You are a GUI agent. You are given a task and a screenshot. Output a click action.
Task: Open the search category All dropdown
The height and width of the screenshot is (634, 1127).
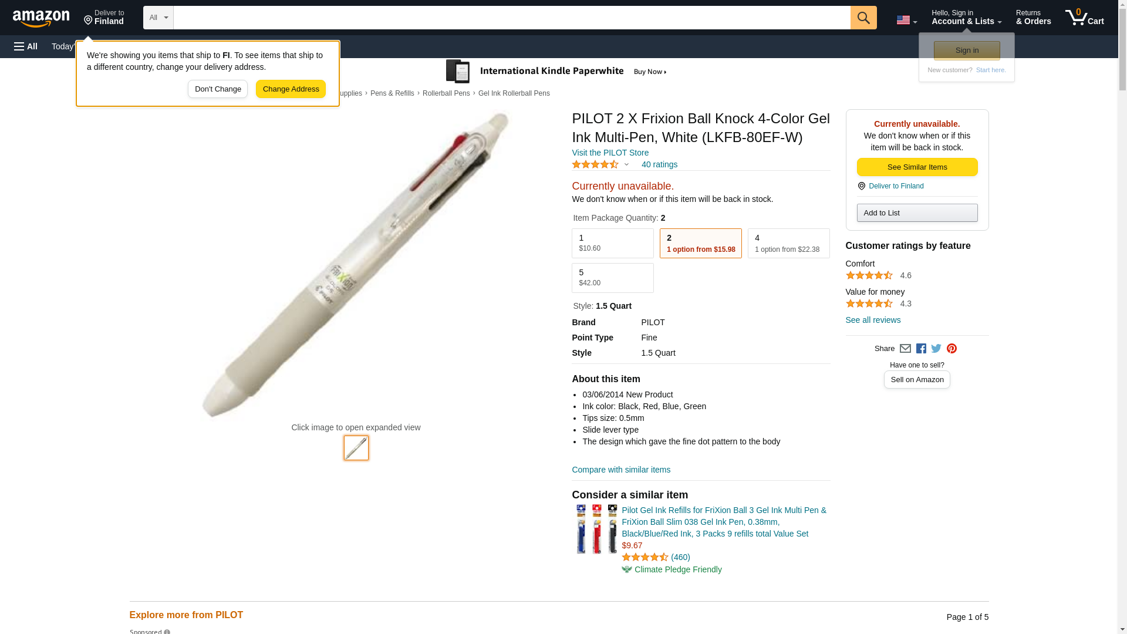coord(158,18)
